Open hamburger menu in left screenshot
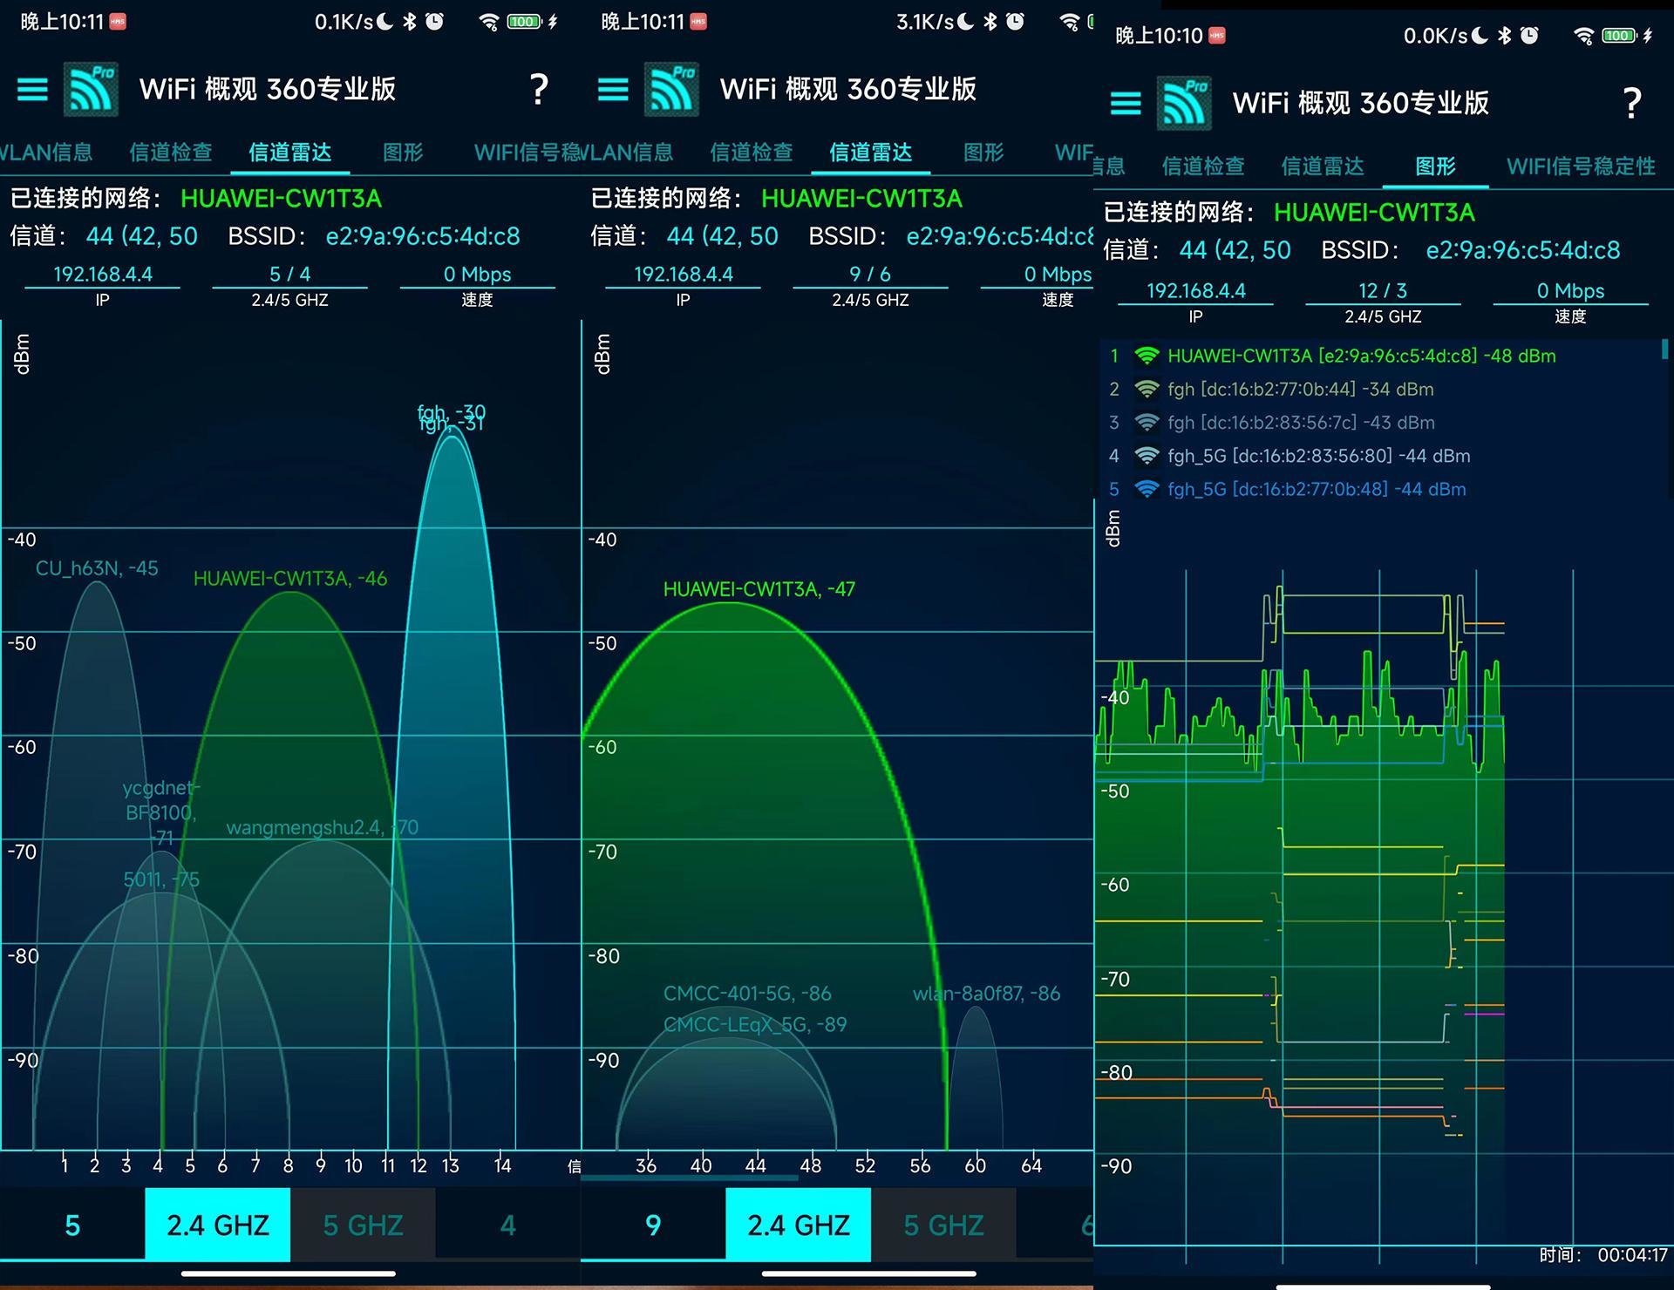Viewport: 1674px width, 1290px height. [x=33, y=89]
